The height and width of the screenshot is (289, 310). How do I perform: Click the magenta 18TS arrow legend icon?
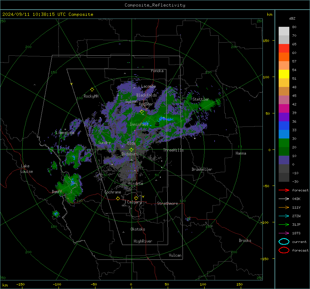point(284,233)
